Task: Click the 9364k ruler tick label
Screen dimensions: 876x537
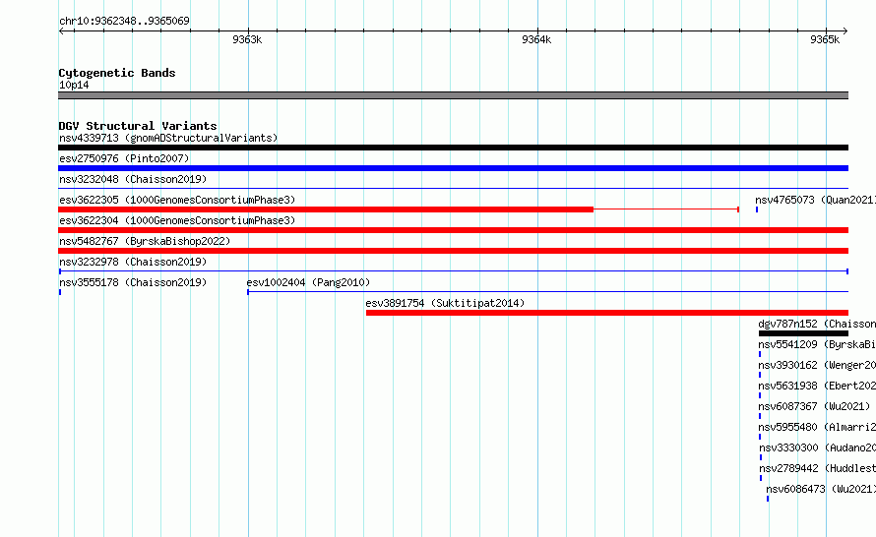Action: [536, 39]
